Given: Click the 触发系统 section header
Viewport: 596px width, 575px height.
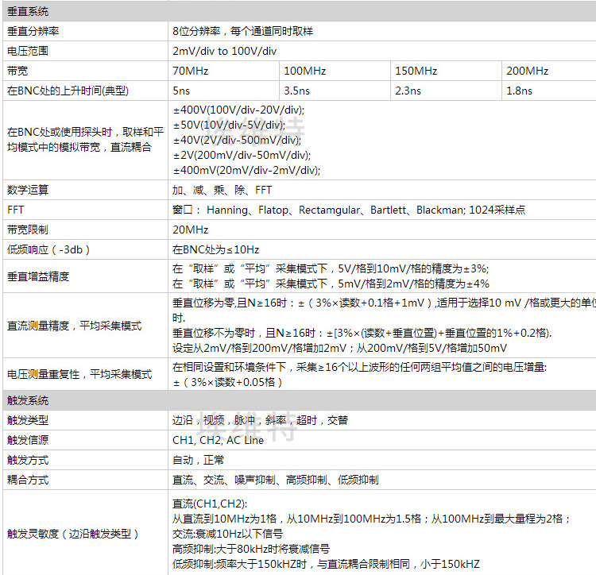Looking at the screenshot, I should (28, 400).
